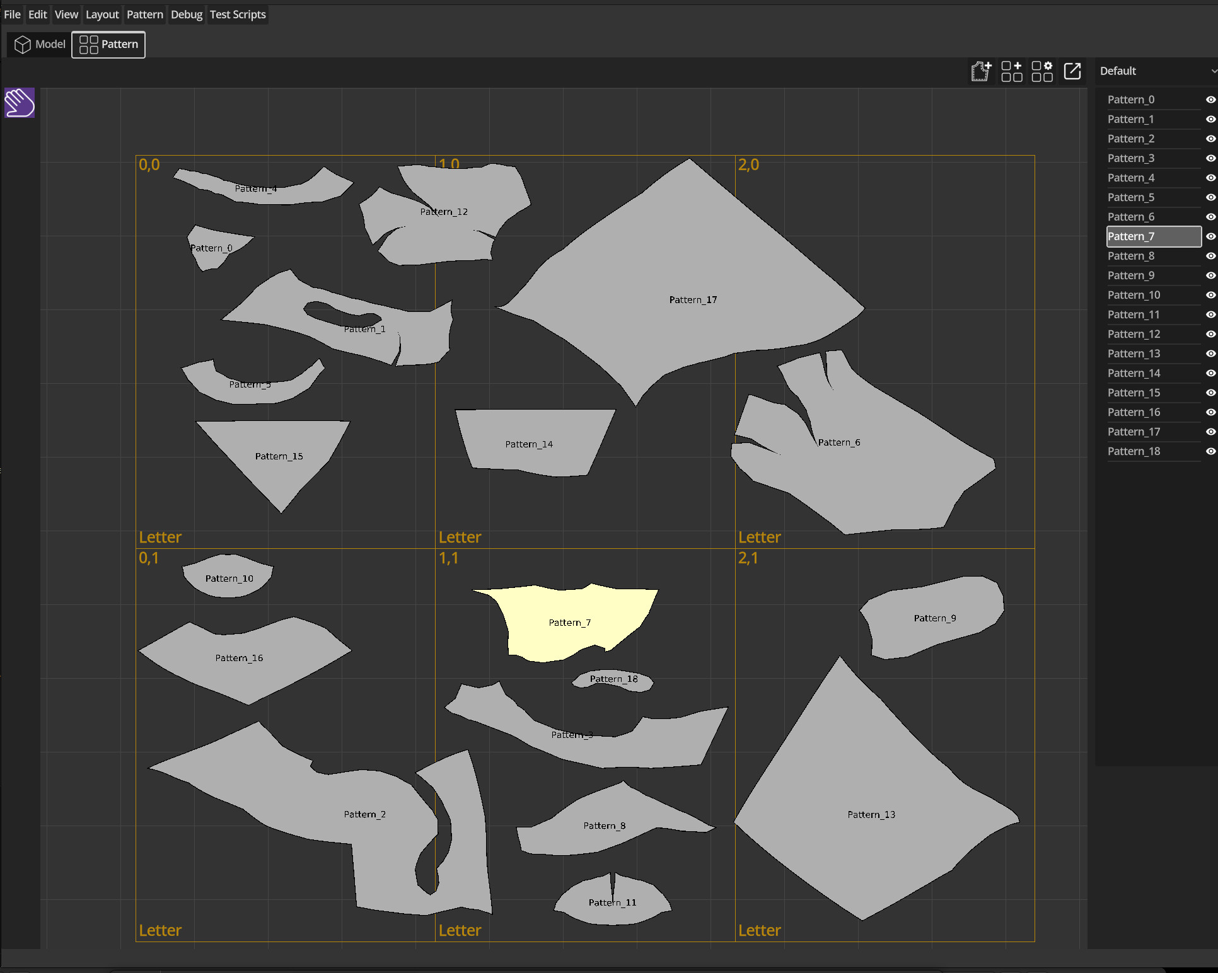Open the Layout menu
The height and width of the screenshot is (973, 1218).
click(102, 14)
